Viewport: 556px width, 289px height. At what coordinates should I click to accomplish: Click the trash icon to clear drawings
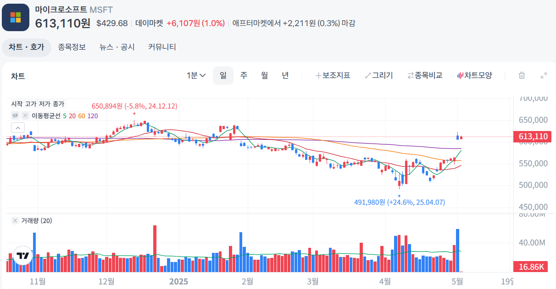522,75
